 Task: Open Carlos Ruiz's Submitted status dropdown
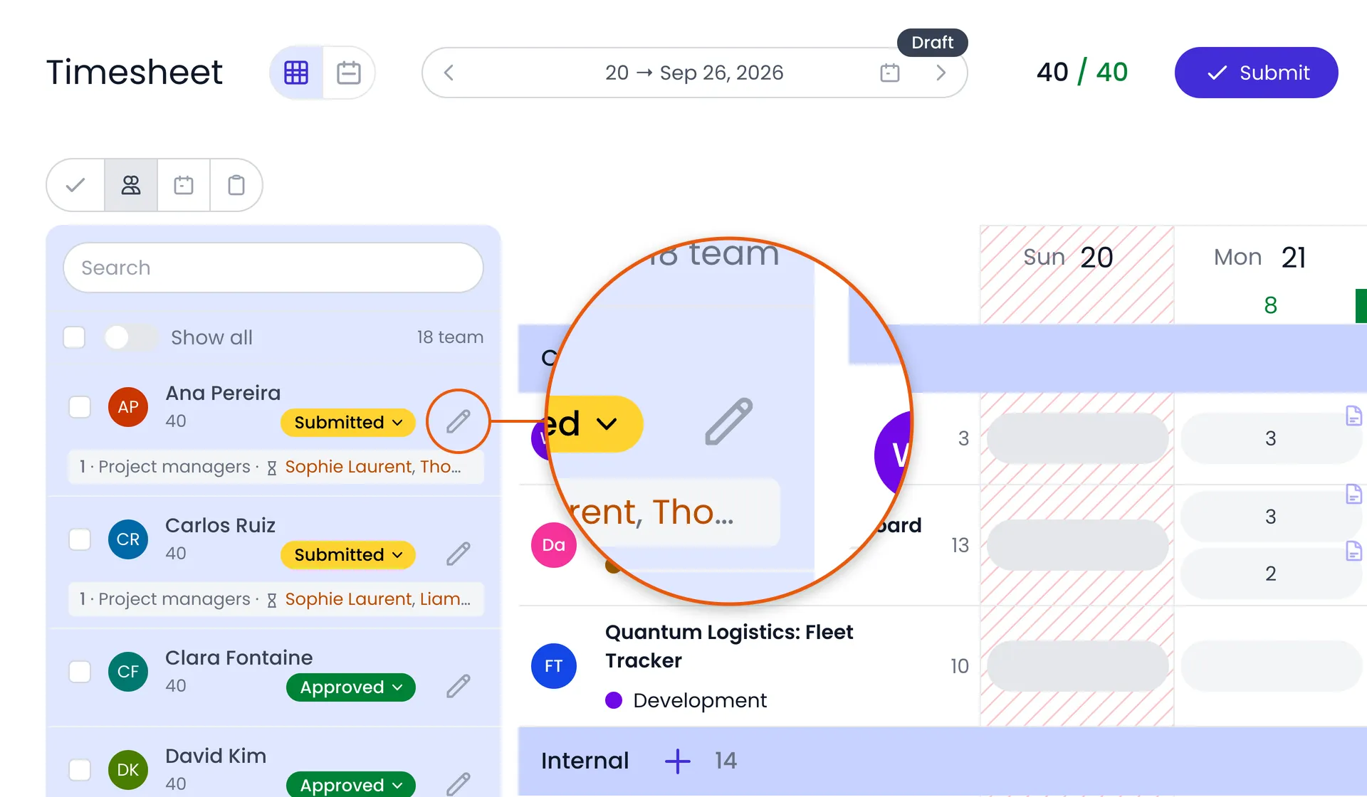pyautogui.click(x=348, y=555)
